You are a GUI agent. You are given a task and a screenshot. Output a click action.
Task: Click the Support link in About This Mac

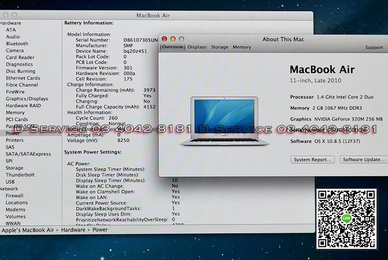click(374, 47)
